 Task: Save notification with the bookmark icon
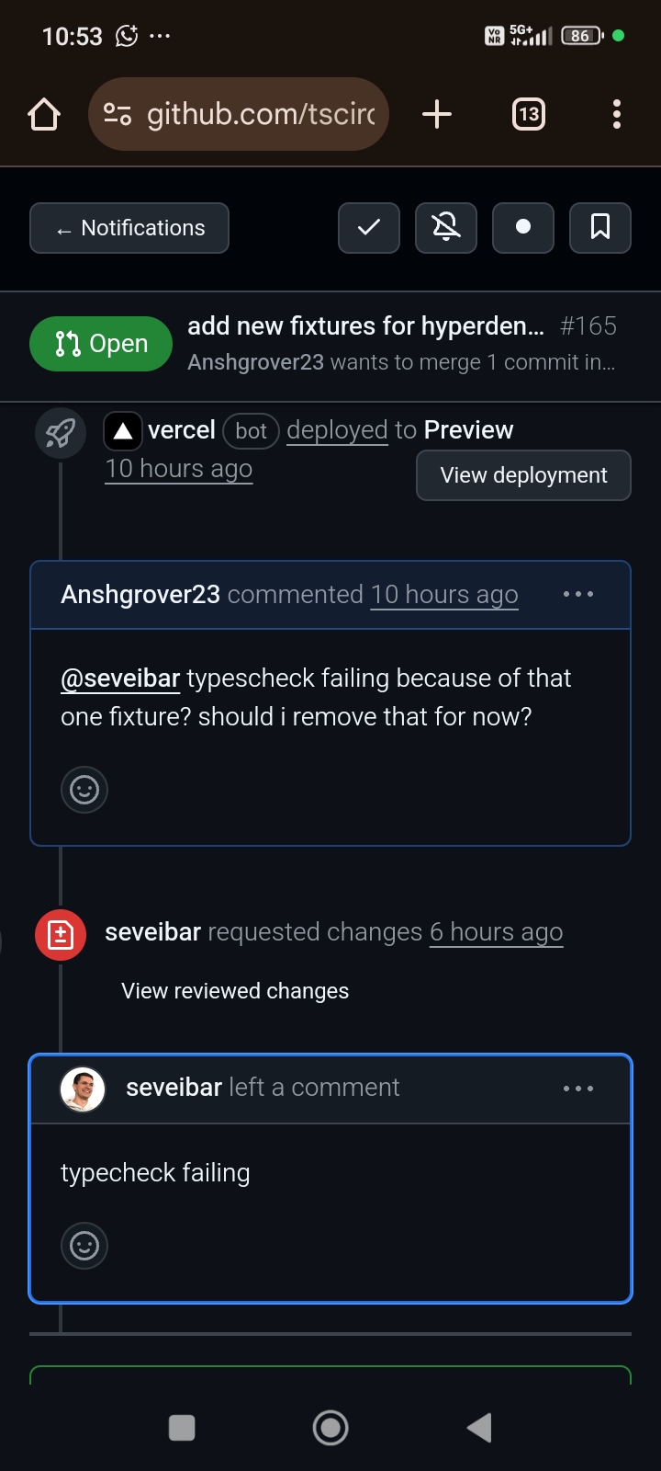pyautogui.click(x=600, y=228)
